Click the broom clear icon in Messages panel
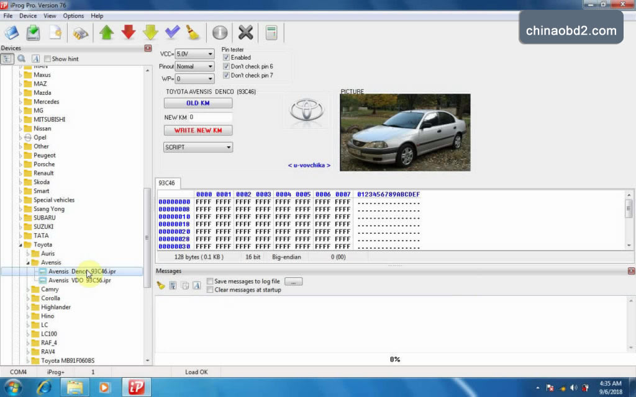636x397 pixels. tap(161, 285)
